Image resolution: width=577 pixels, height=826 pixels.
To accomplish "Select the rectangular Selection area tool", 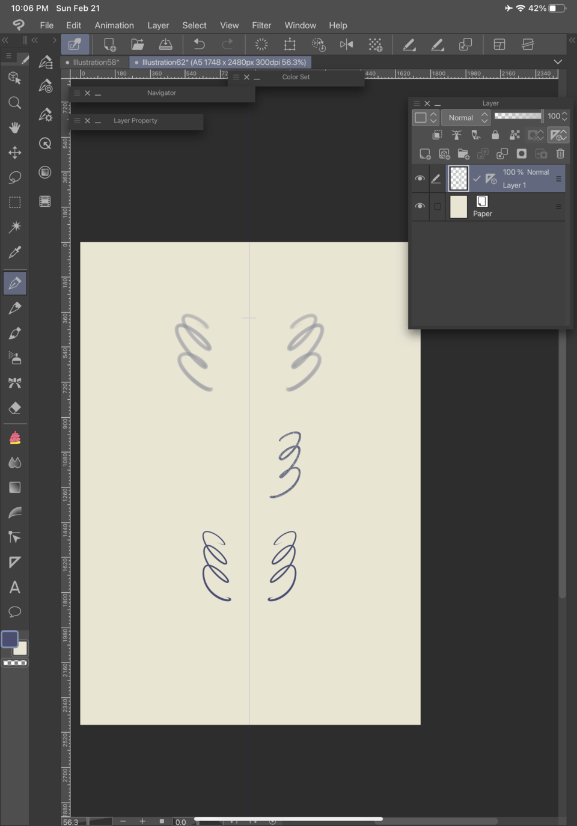I will point(15,202).
